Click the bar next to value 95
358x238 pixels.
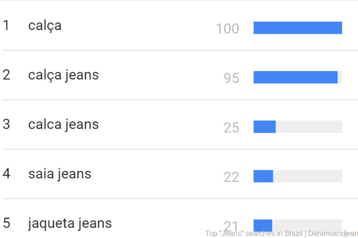click(296, 77)
